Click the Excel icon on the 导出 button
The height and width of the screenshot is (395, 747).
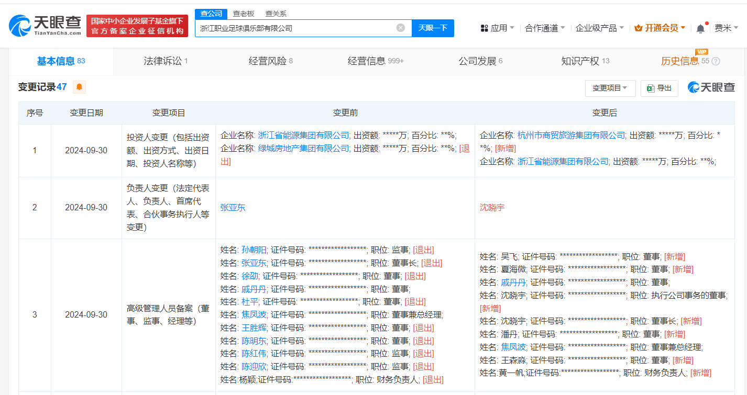[x=650, y=88]
